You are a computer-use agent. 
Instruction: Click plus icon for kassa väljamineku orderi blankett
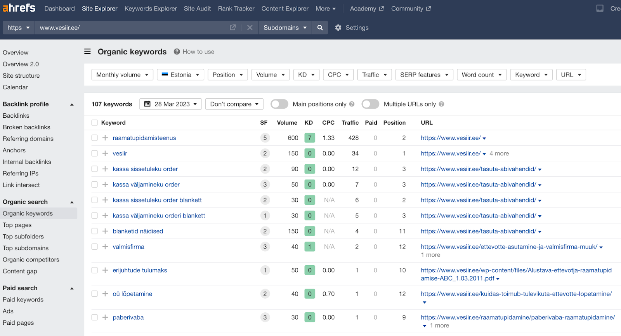click(105, 216)
